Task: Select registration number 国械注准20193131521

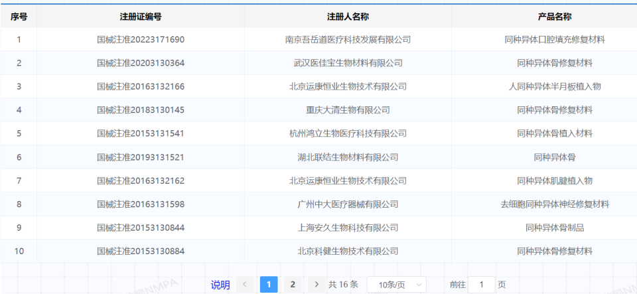Action: (x=141, y=157)
